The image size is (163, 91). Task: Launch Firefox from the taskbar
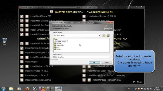coord(27,89)
